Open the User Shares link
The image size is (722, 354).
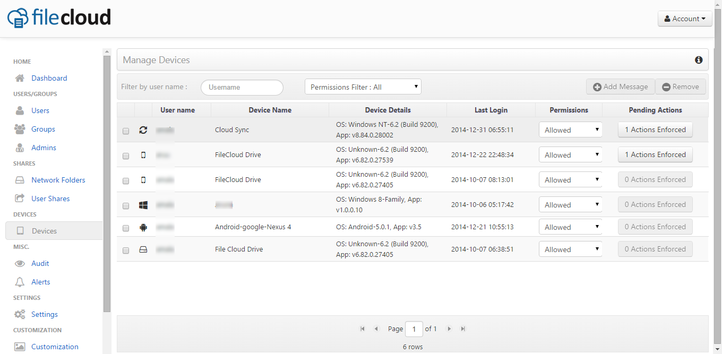point(50,198)
